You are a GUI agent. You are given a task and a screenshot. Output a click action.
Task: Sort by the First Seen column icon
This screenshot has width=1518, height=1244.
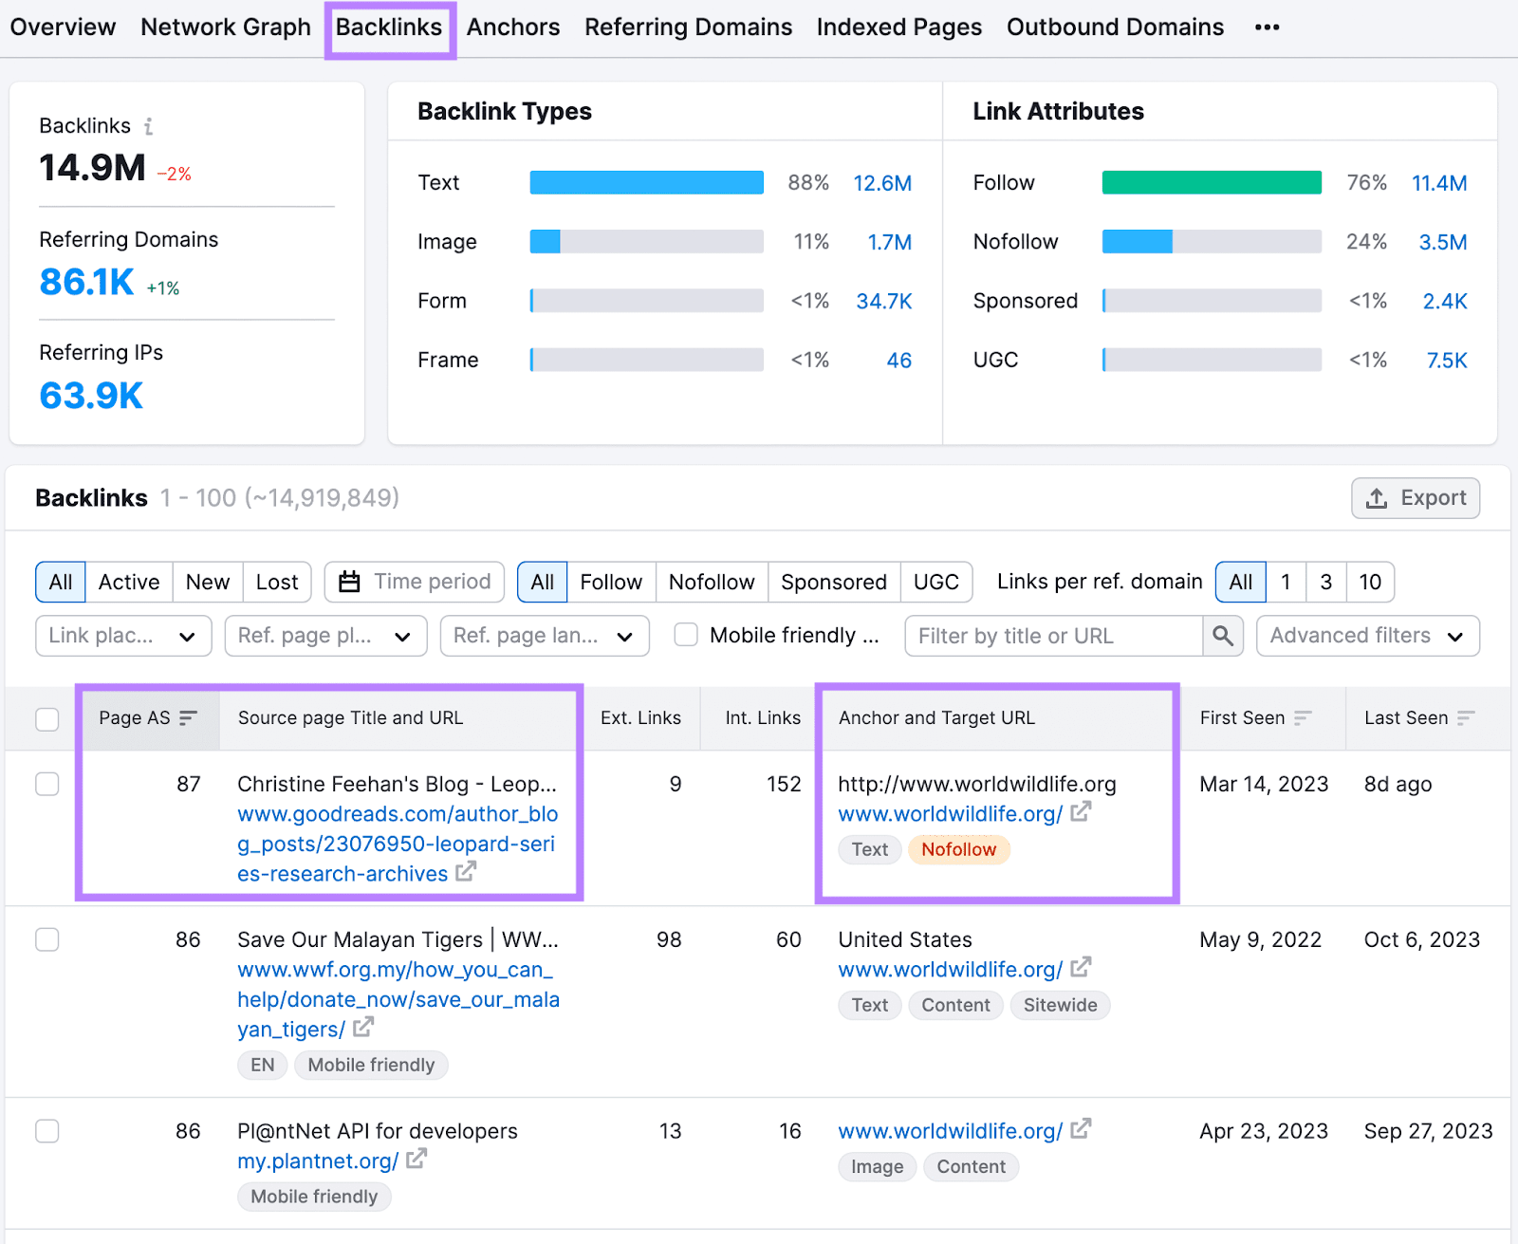tap(1304, 718)
